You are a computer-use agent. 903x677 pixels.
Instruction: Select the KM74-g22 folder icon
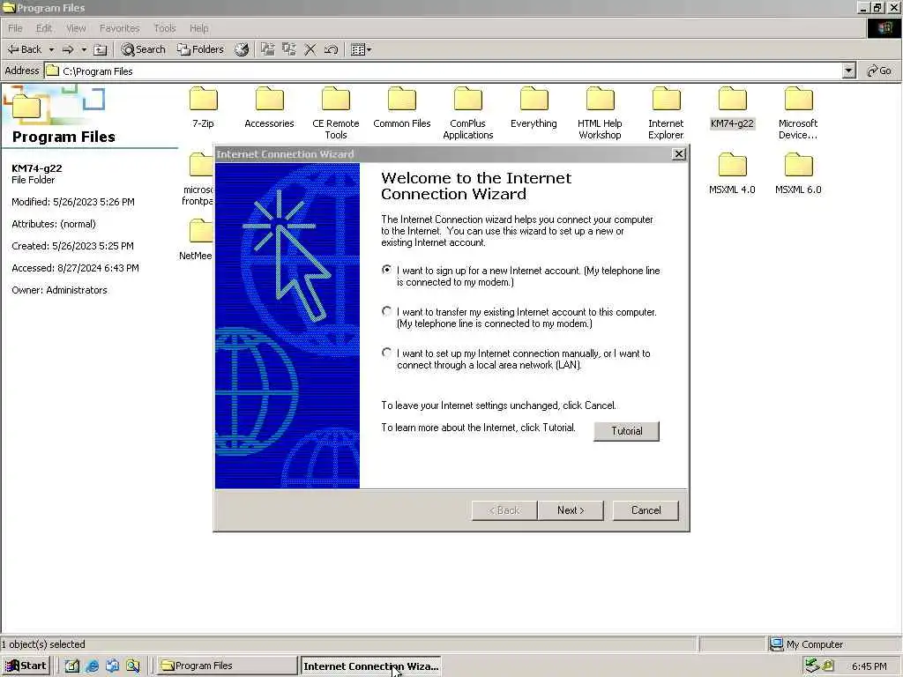coord(733,100)
